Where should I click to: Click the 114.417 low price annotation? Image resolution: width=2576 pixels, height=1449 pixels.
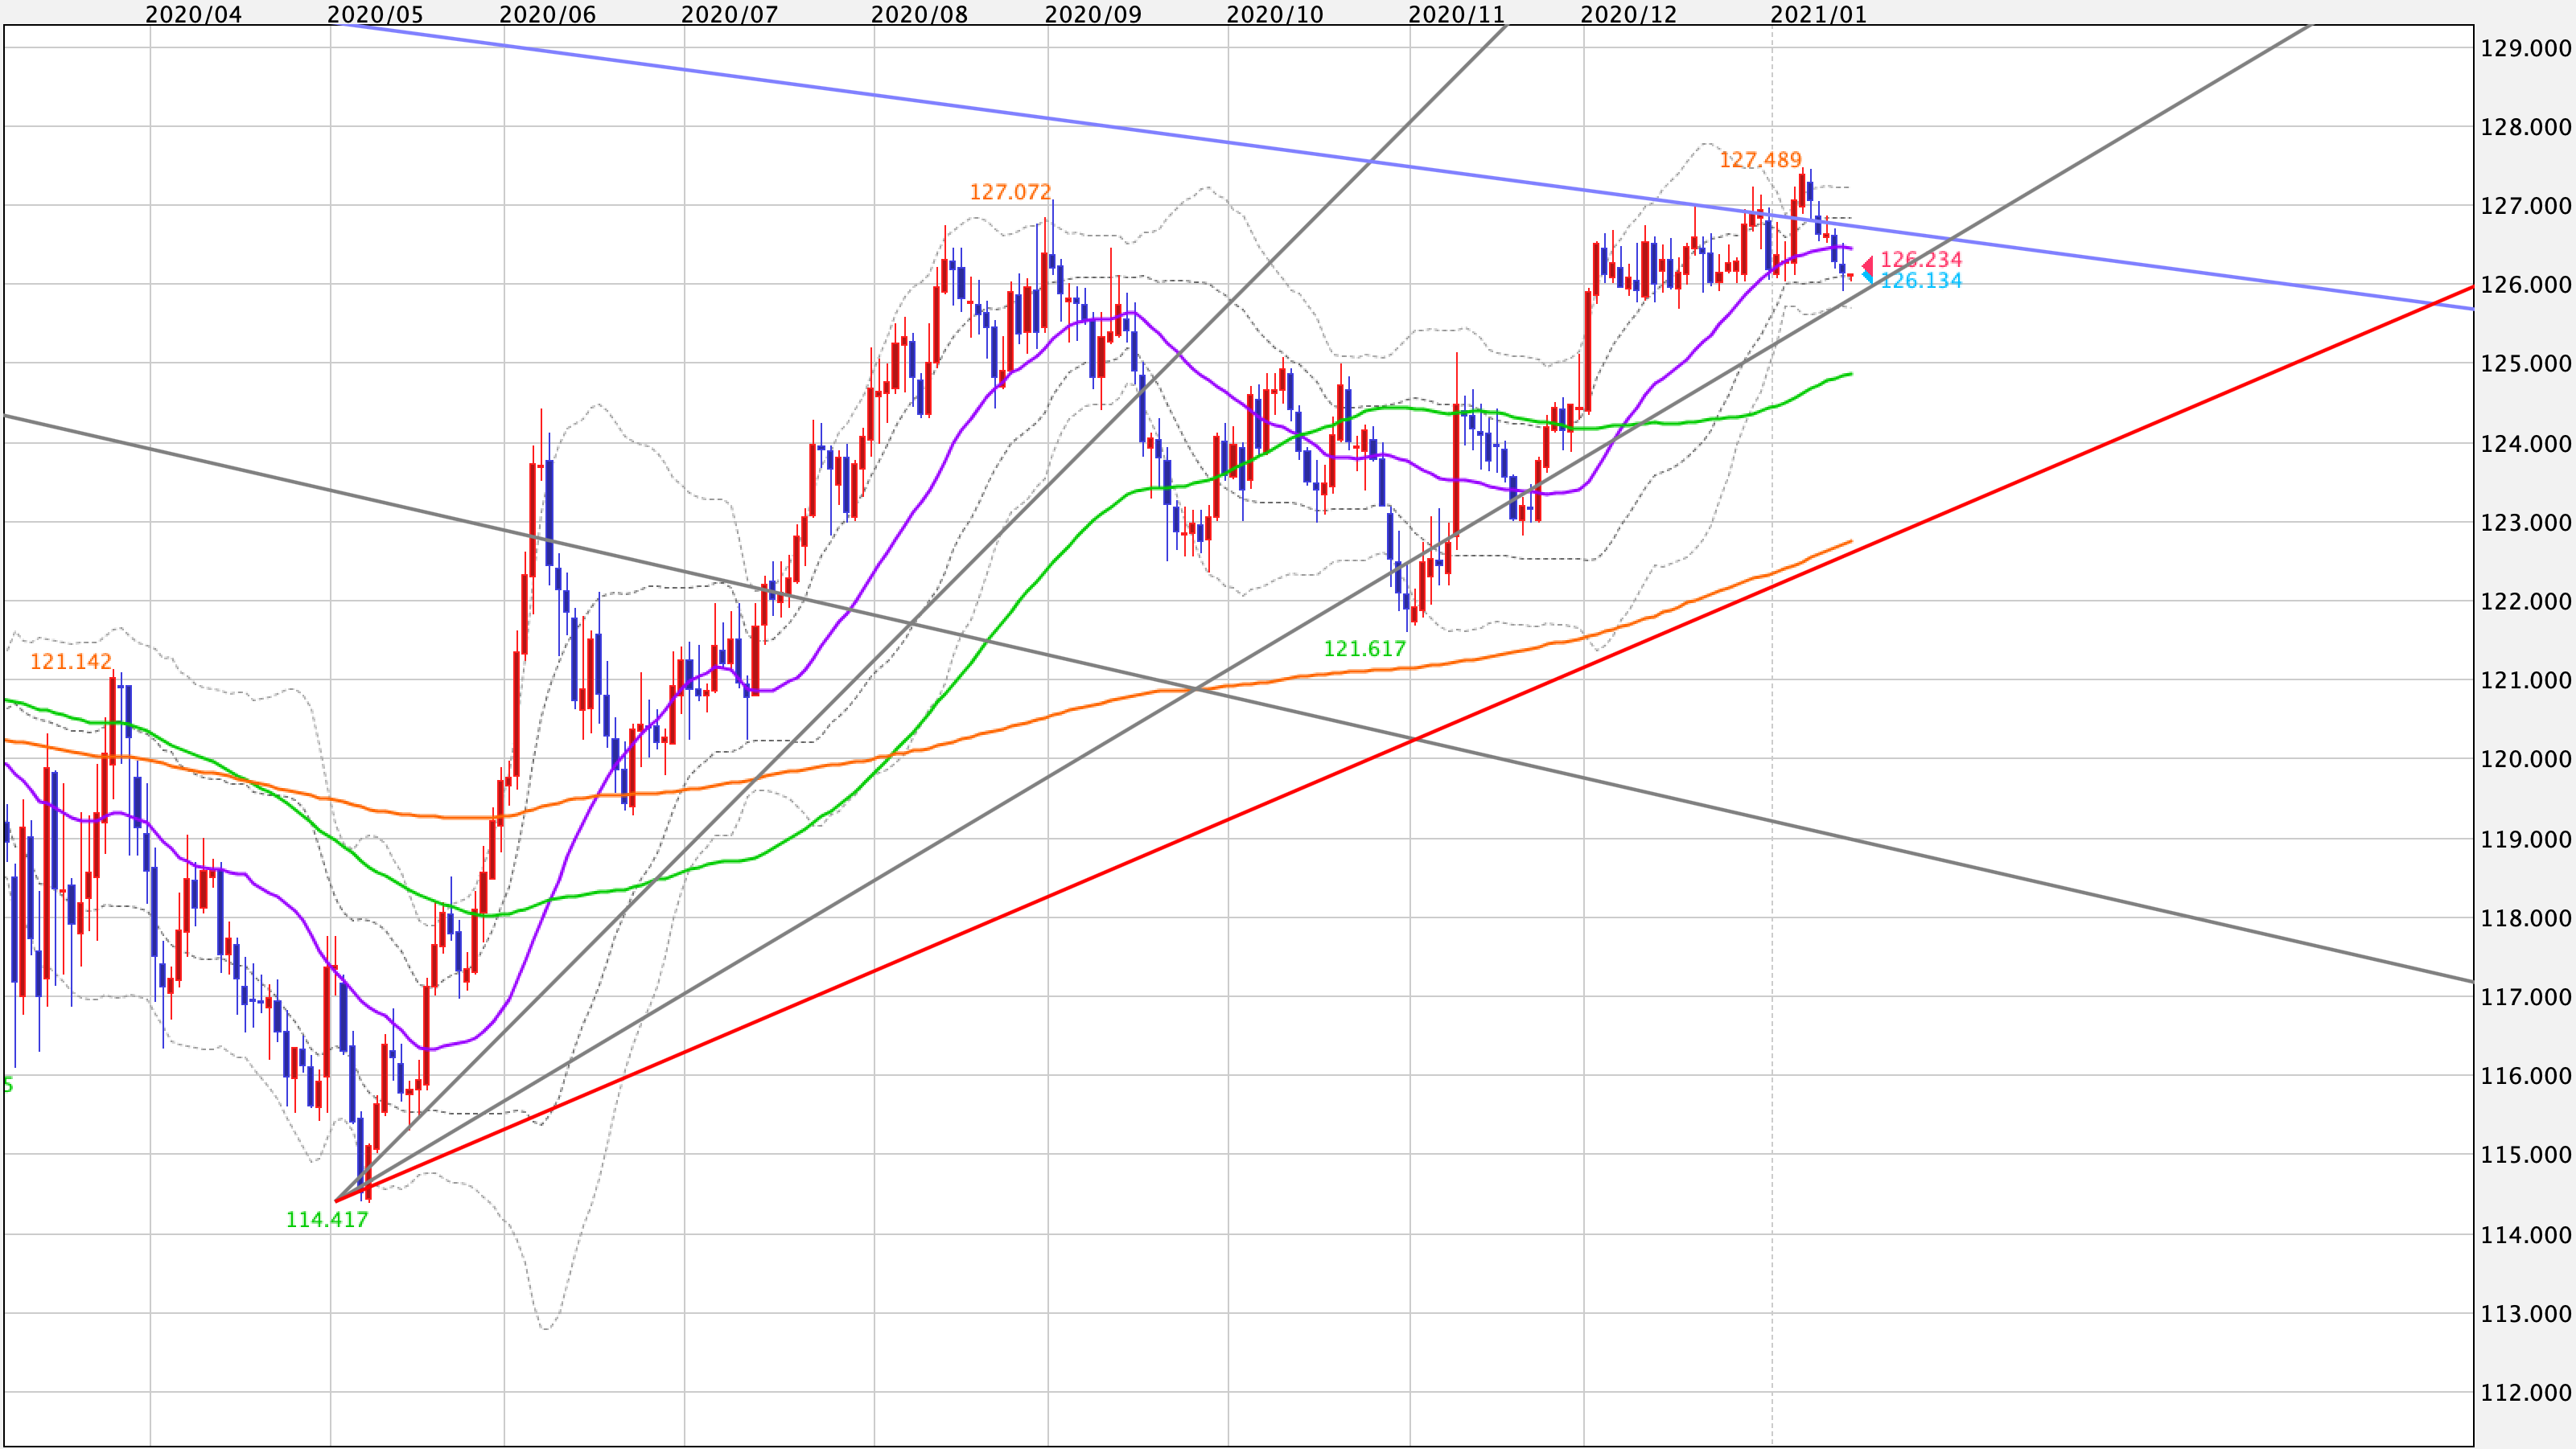click(x=327, y=1220)
